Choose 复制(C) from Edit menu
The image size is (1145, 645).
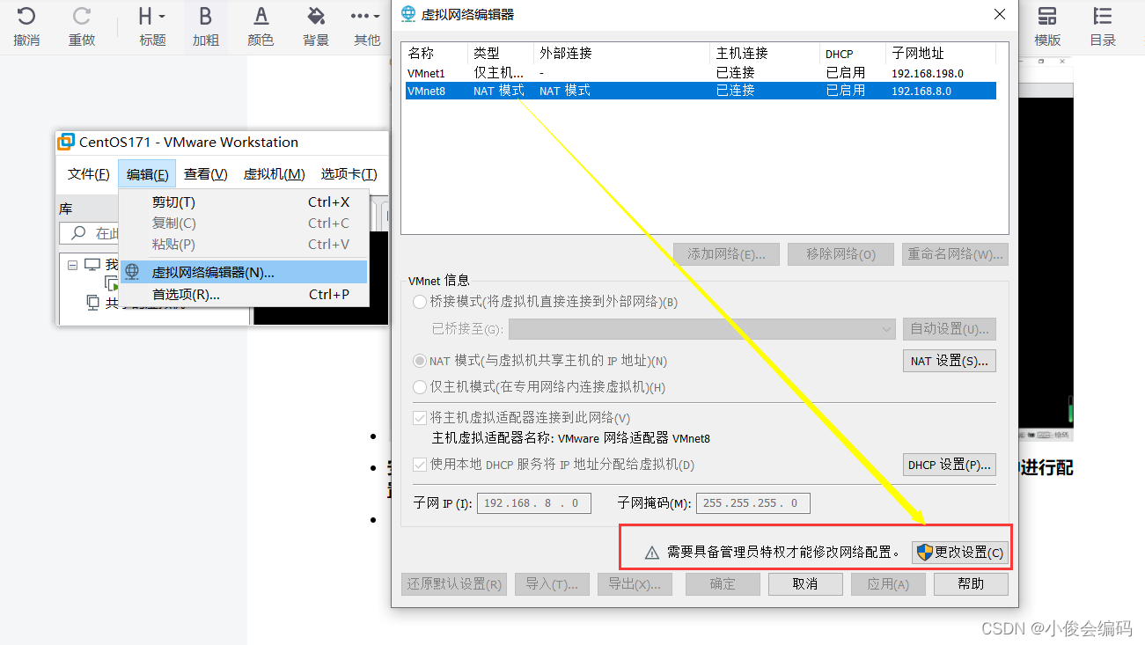point(244,224)
